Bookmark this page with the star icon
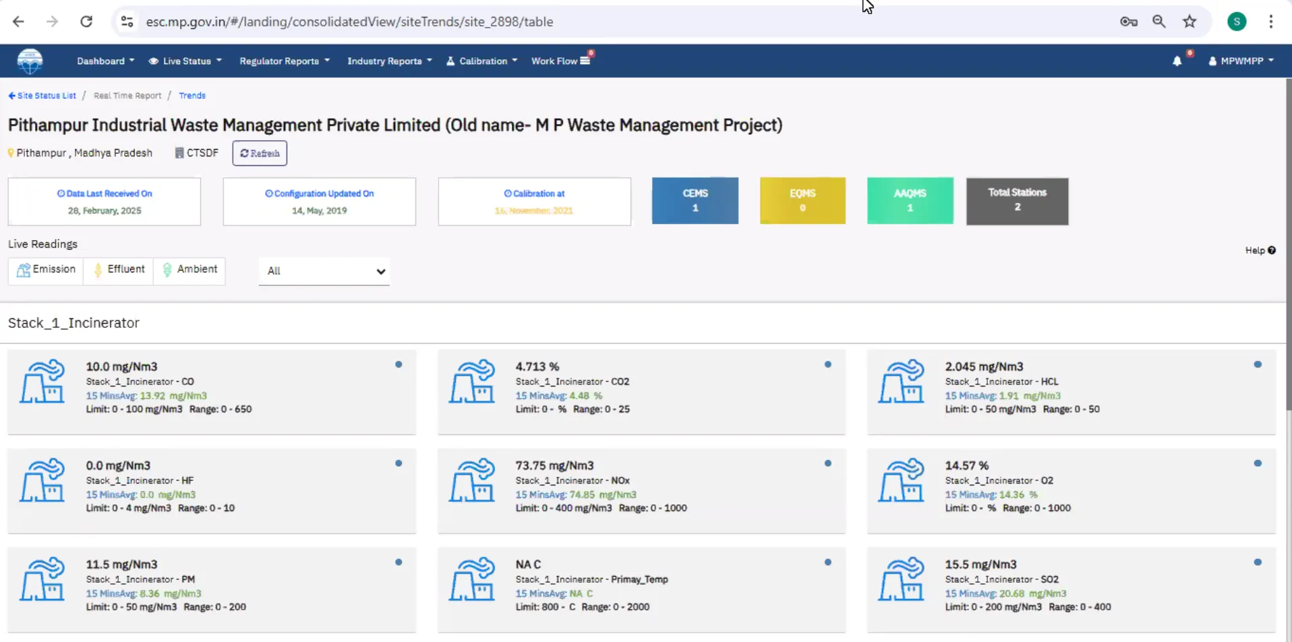Viewport: 1292px width, 642px height. point(1190,22)
